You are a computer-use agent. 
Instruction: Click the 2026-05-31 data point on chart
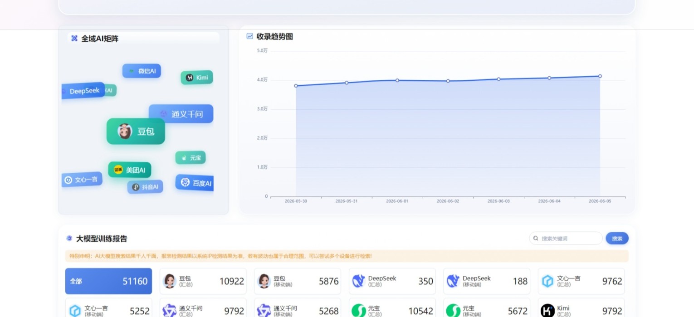coord(347,83)
